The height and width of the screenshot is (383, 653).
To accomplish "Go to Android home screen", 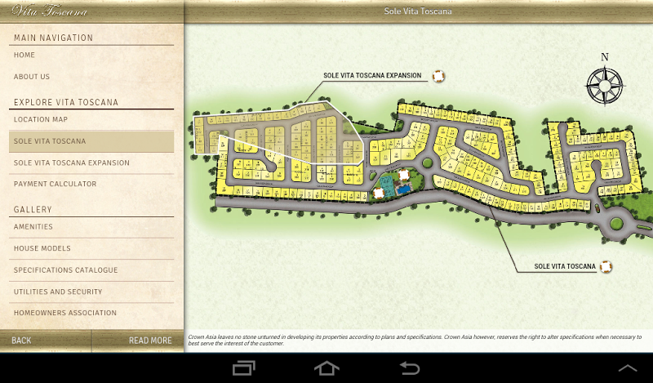I will [326, 368].
